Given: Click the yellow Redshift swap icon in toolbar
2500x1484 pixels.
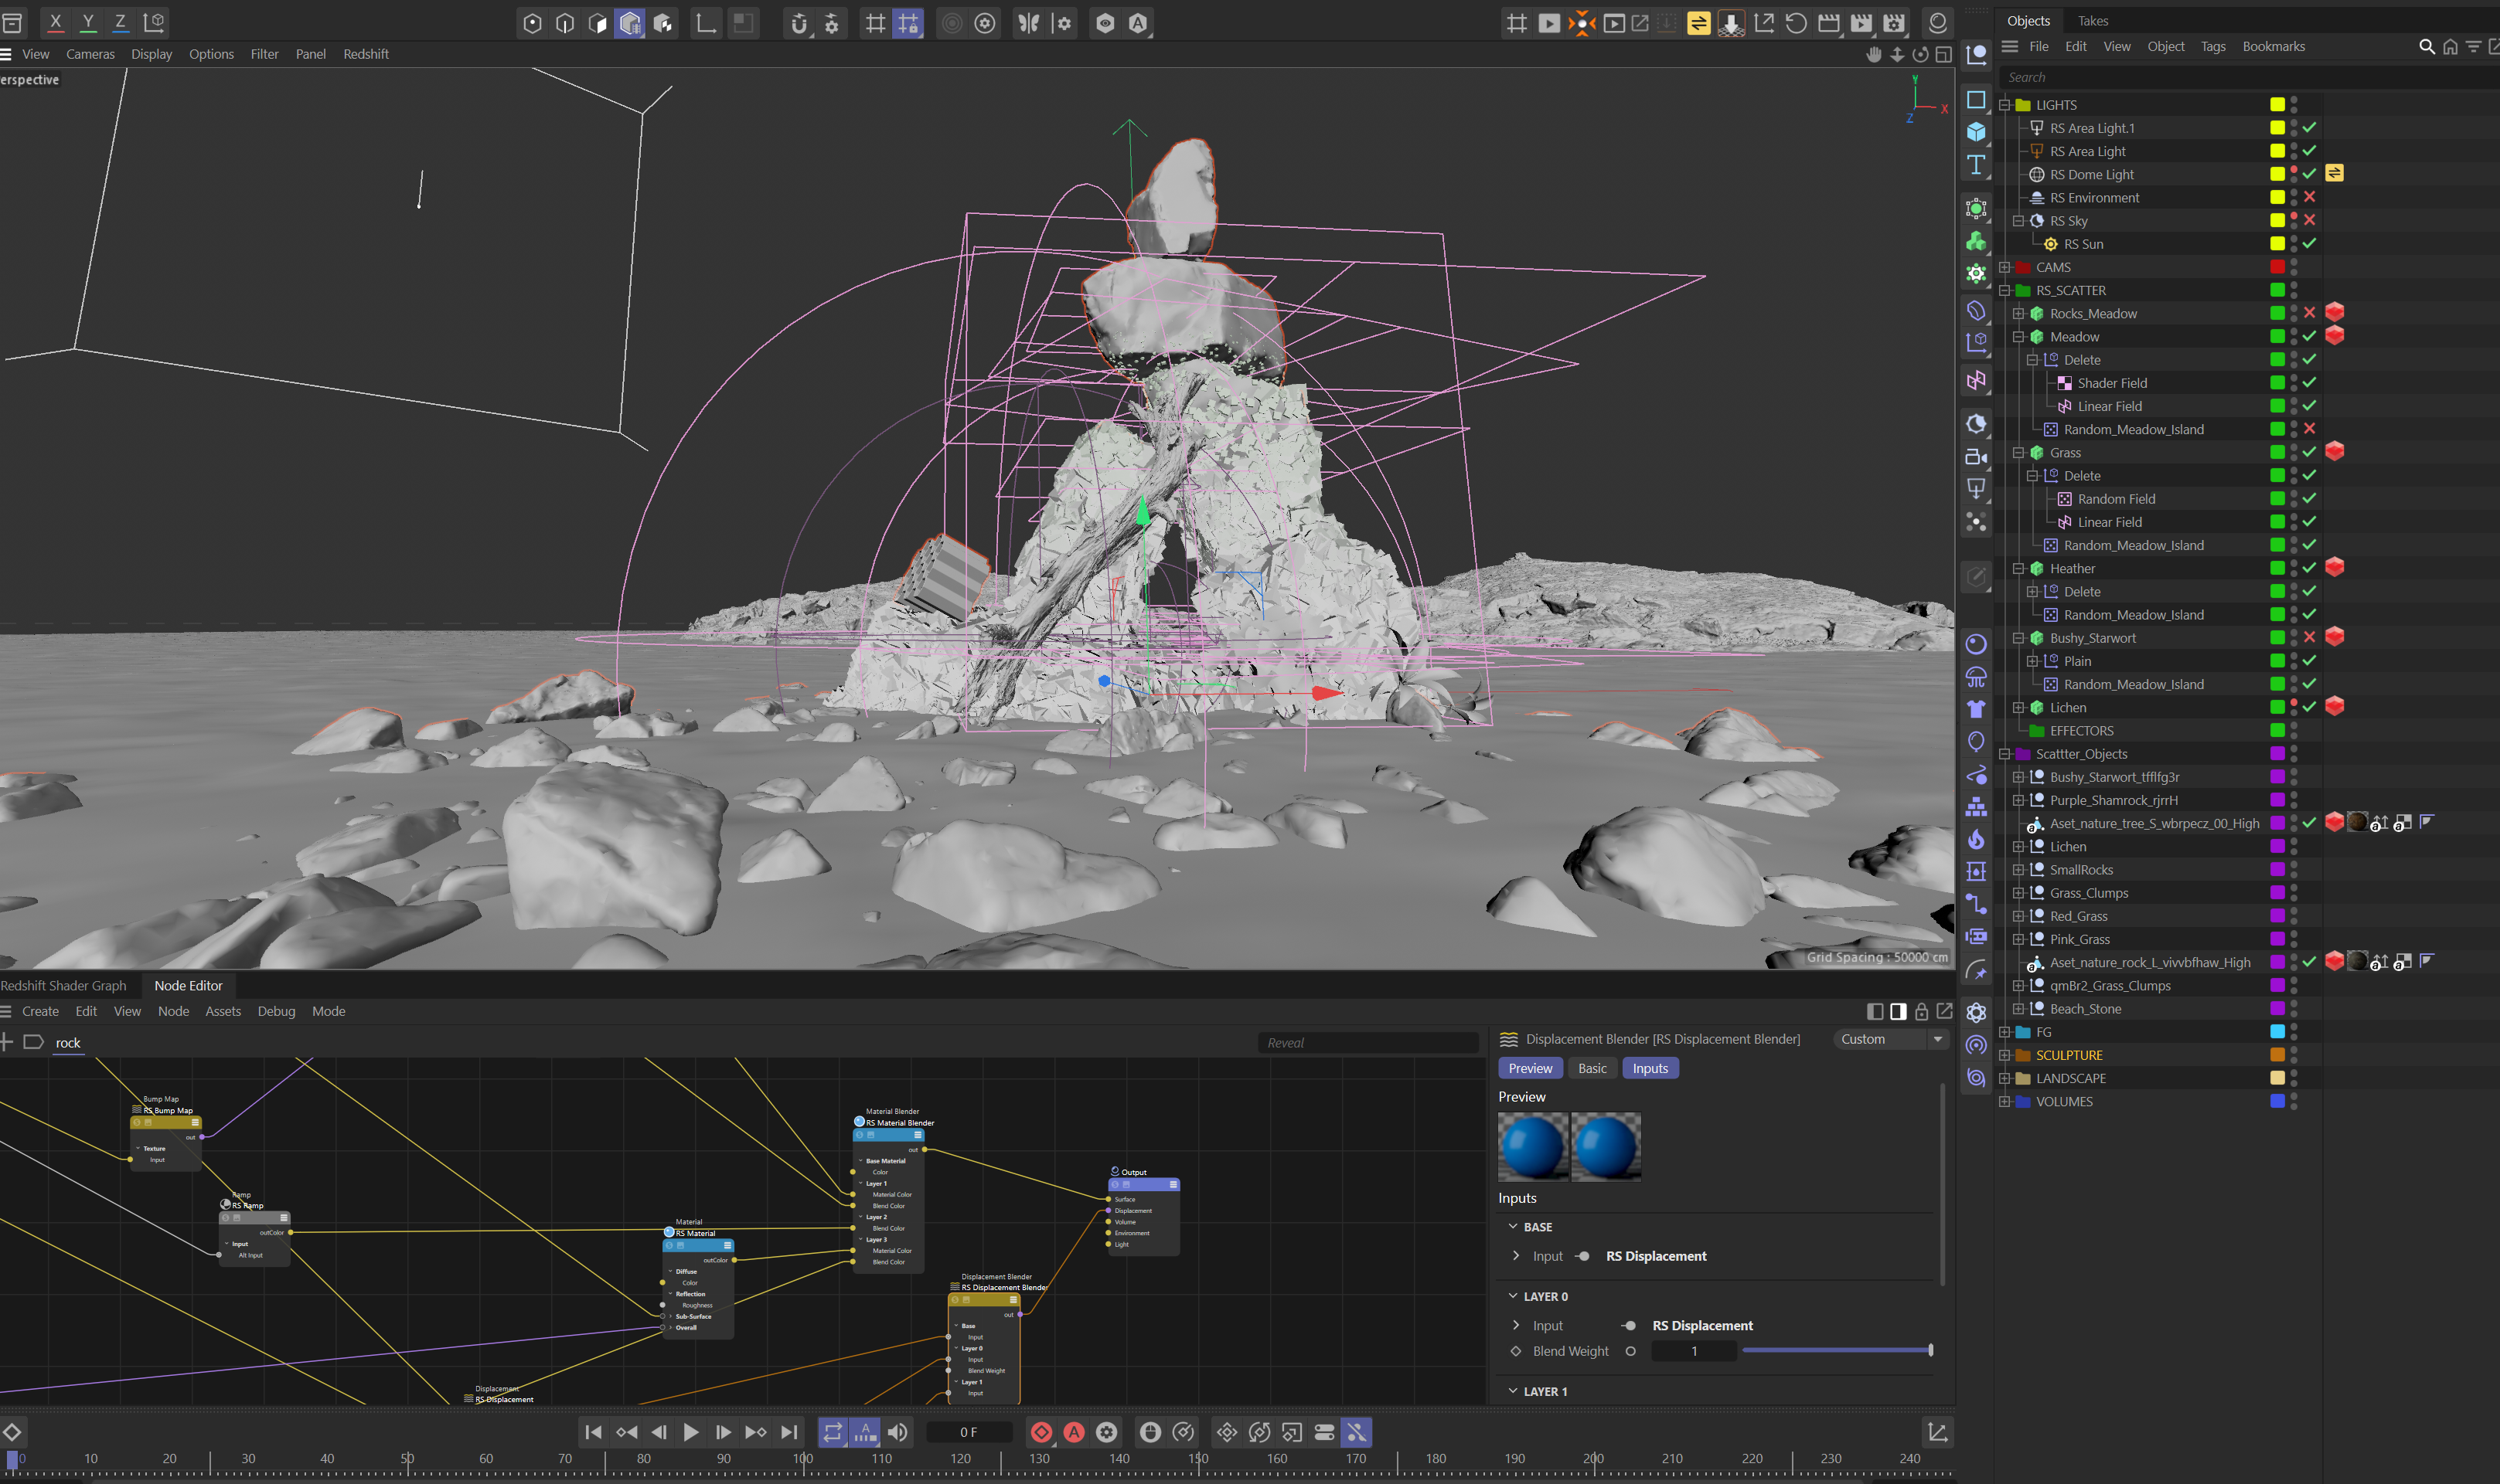Looking at the screenshot, I should click(x=1698, y=23).
